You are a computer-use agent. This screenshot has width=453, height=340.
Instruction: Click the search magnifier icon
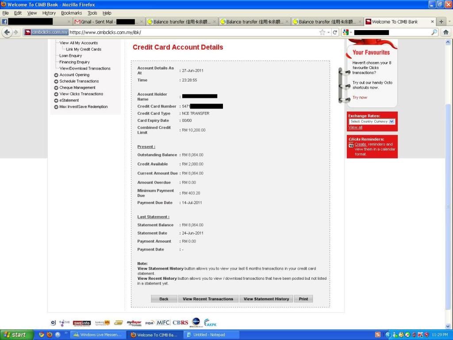coord(434,32)
